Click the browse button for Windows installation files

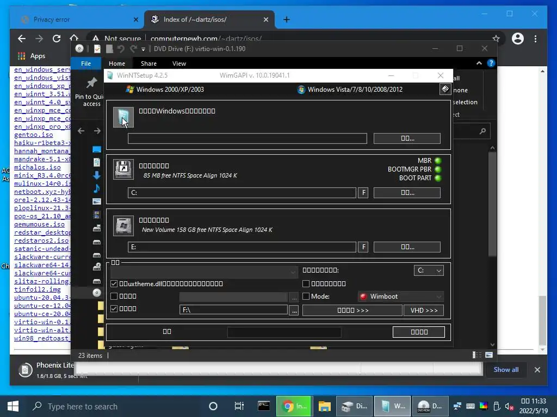pos(407,138)
